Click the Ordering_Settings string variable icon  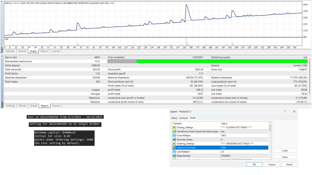(x=174, y=144)
